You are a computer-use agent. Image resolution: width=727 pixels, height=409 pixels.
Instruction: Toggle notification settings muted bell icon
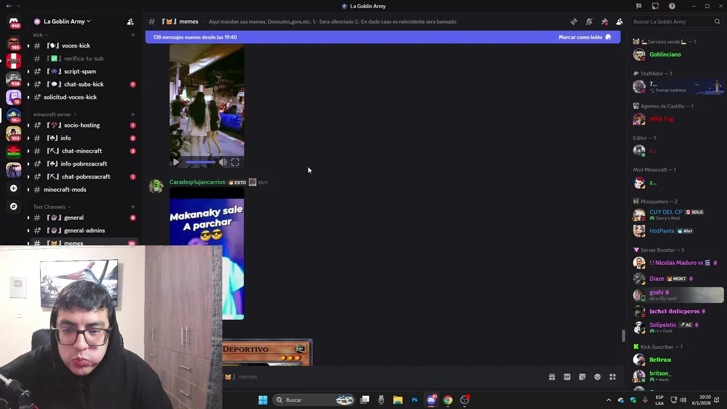[589, 22]
